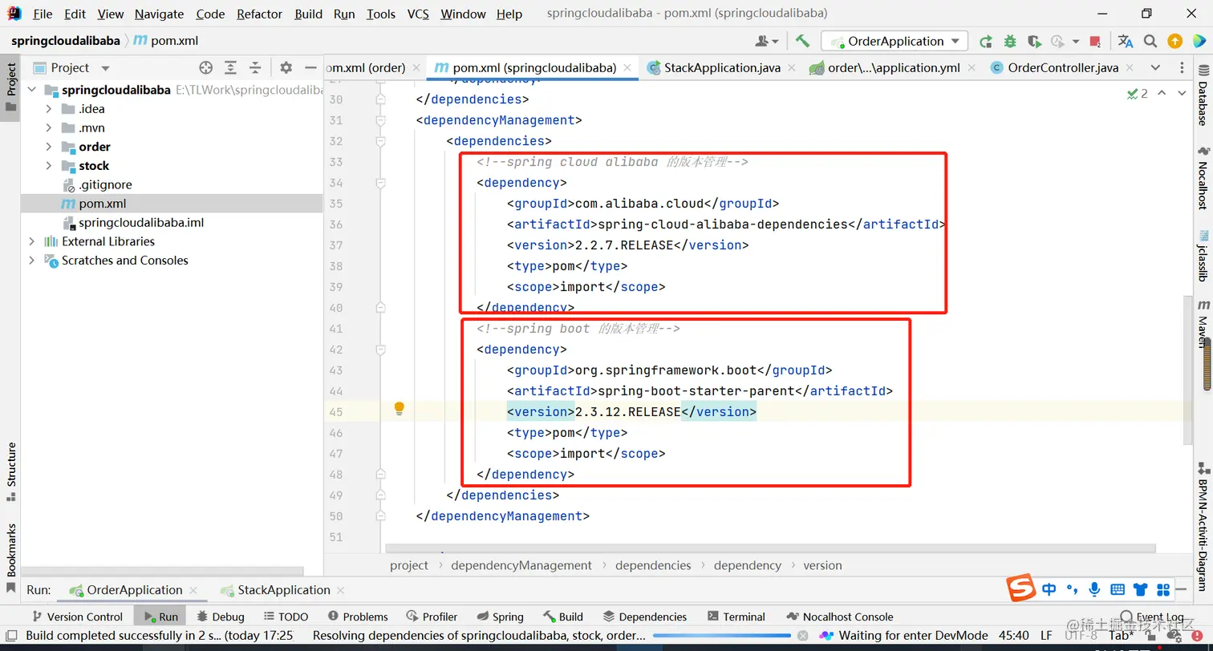1213x651 pixels.
Task: Click the Build Project hammer icon
Action: [802, 41]
